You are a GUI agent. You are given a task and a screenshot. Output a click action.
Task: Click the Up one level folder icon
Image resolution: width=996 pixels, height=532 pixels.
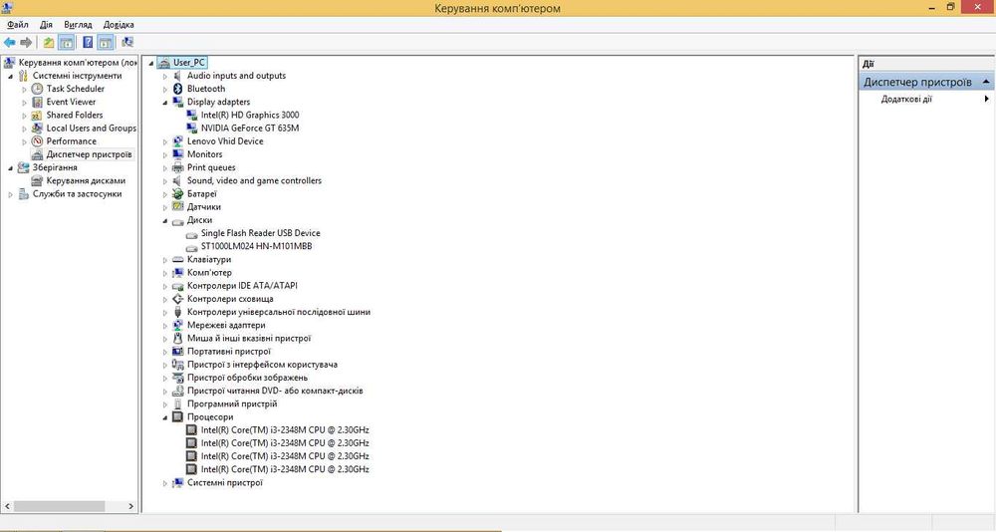tap(49, 43)
